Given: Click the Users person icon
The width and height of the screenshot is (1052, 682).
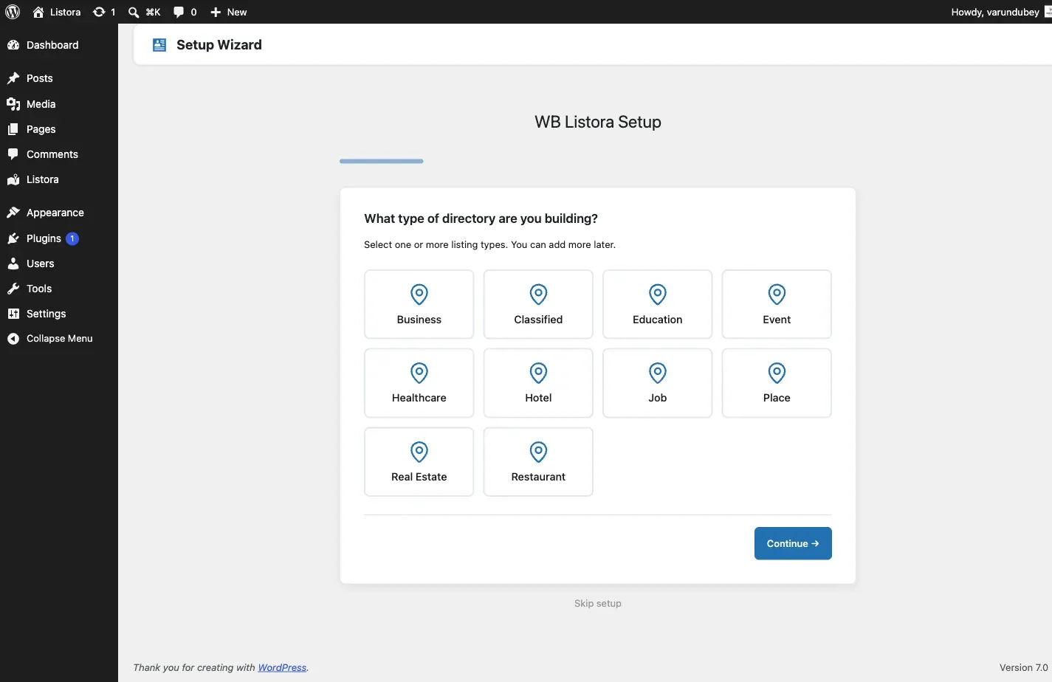Looking at the screenshot, I should [x=13, y=263].
